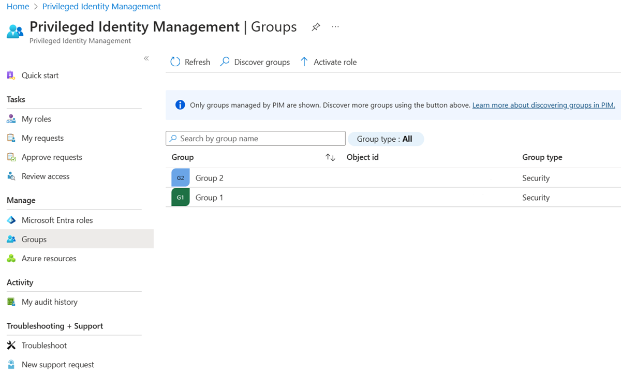Image resolution: width=621 pixels, height=390 pixels.
Task: Click the Discover groups magnifier icon
Action: click(225, 62)
